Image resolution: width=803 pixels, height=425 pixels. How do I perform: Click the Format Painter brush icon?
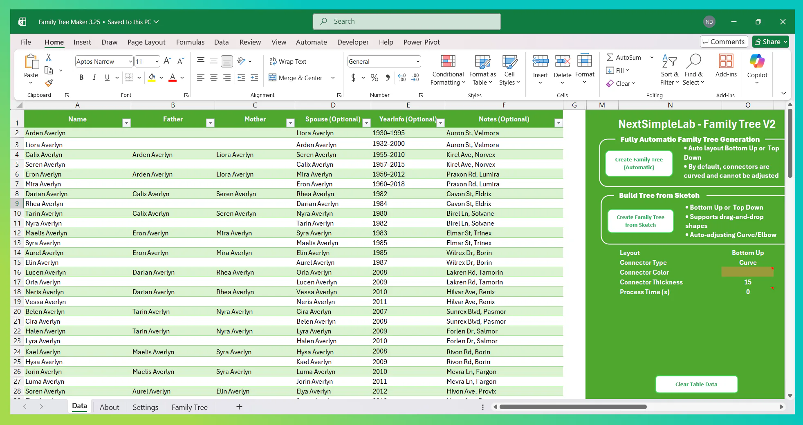click(x=49, y=83)
